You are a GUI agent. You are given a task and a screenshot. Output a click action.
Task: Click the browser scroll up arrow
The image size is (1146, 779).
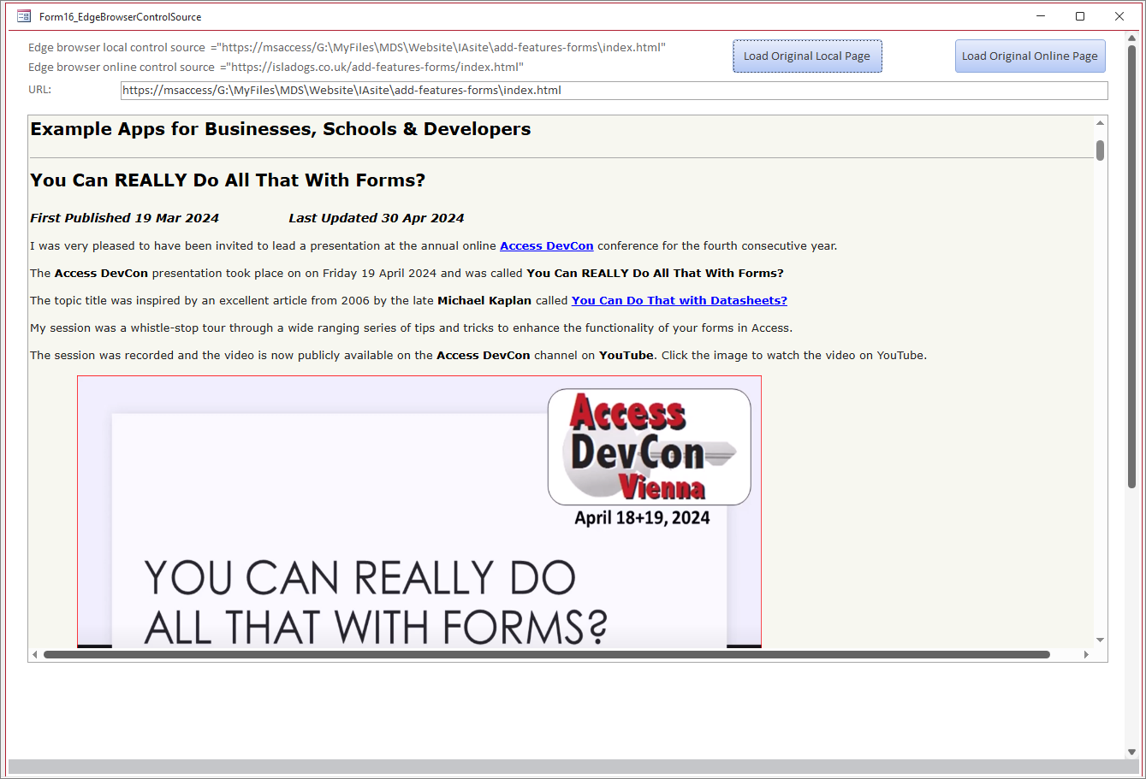tap(1100, 123)
